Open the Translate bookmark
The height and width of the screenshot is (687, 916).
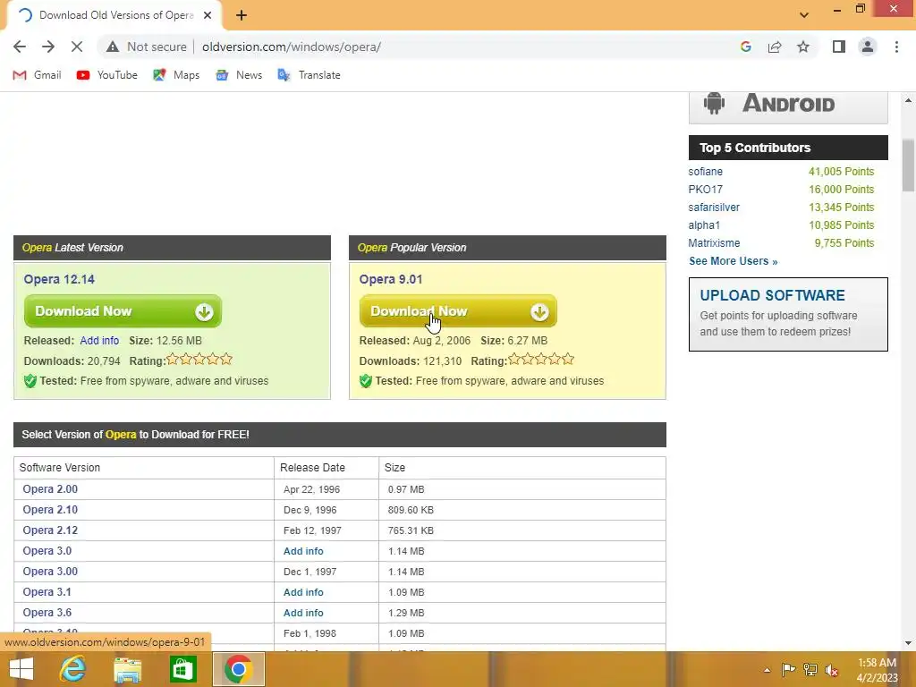[309, 75]
